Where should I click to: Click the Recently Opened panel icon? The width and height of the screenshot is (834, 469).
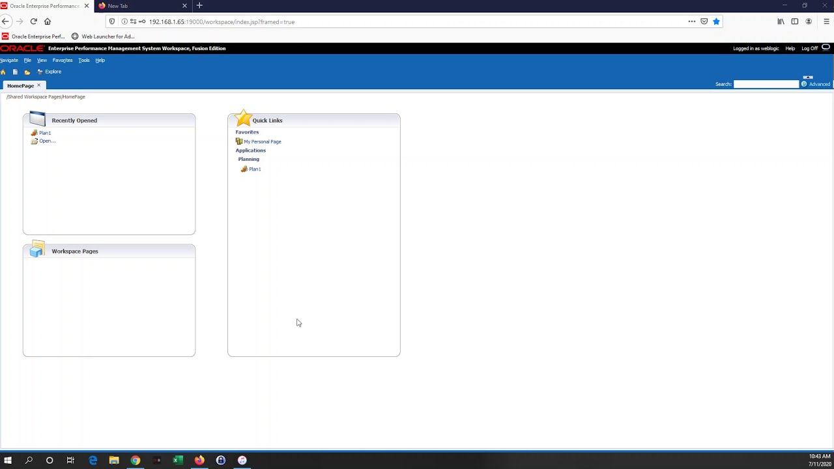(x=37, y=119)
